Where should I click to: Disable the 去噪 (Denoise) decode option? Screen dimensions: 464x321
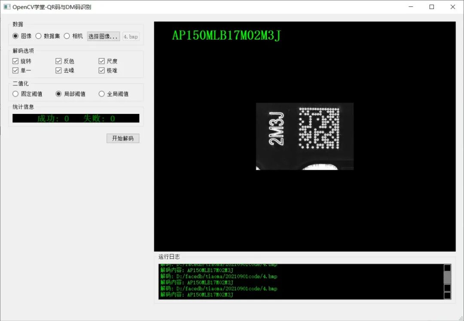pyautogui.click(x=58, y=70)
